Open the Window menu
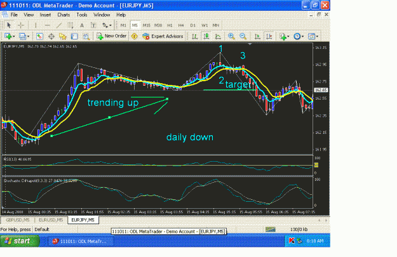397x257 pixels. (x=102, y=15)
